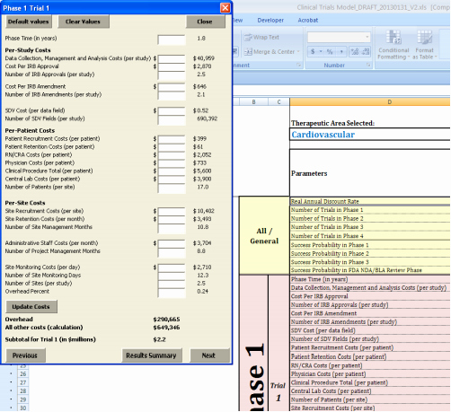
Task: Click Administrative Staff Costs input box
Action: point(172,244)
